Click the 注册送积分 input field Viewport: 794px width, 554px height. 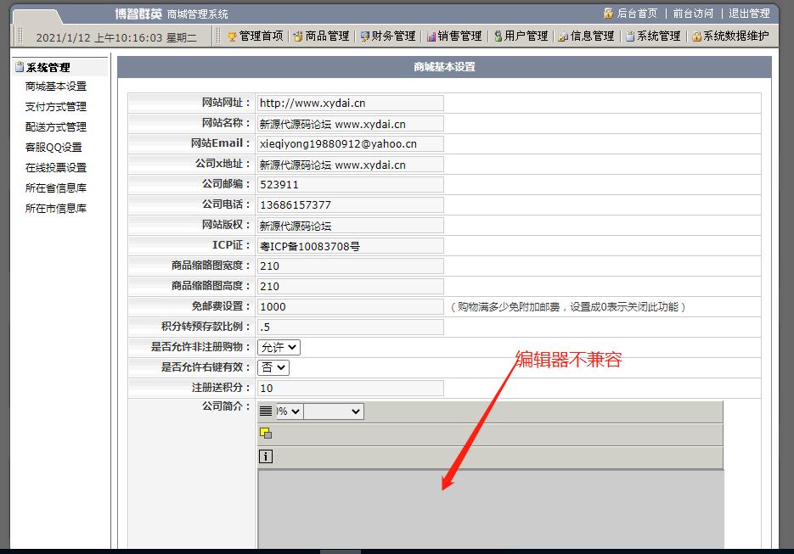(351, 388)
